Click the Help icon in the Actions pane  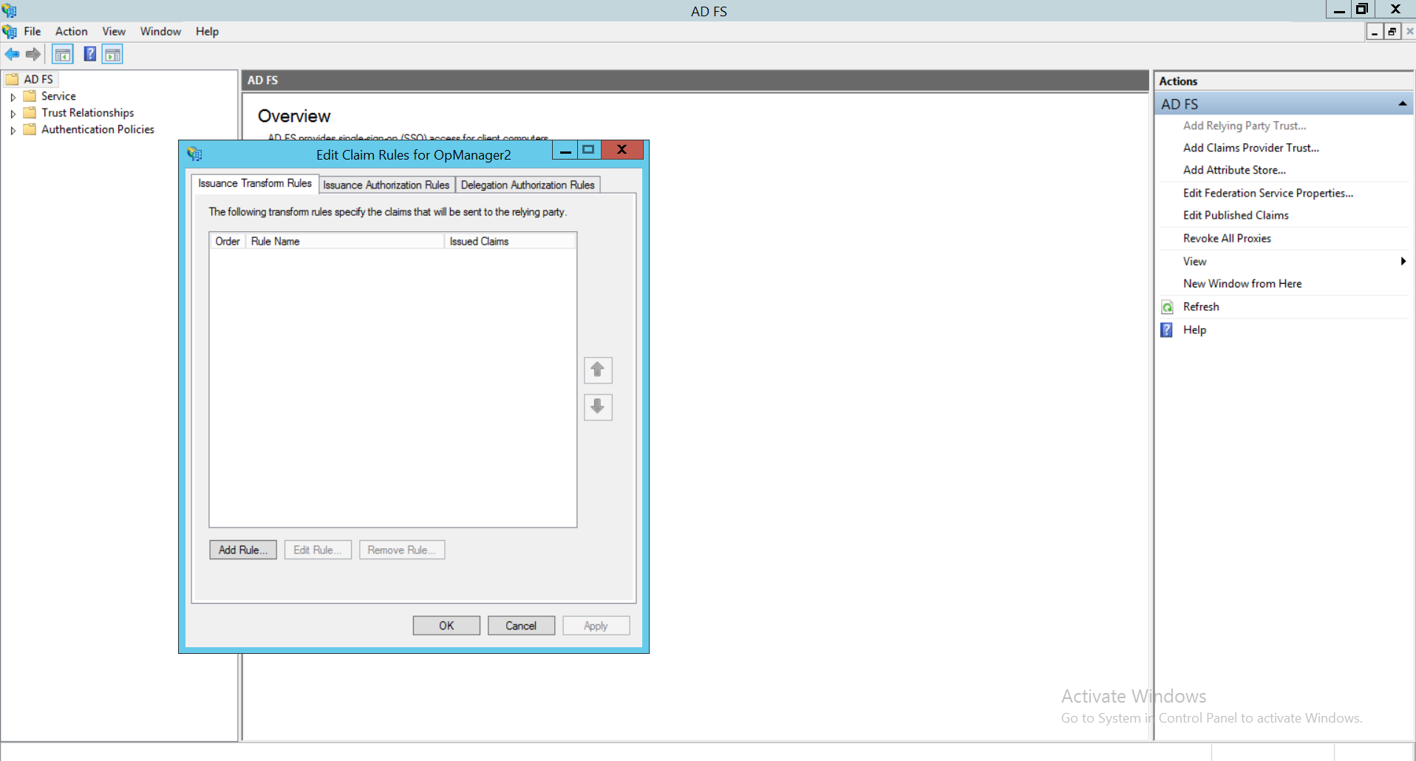(1167, 330)
